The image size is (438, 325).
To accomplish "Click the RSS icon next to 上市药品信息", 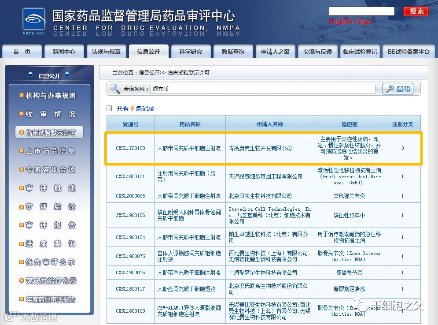I will coord(22,151).
